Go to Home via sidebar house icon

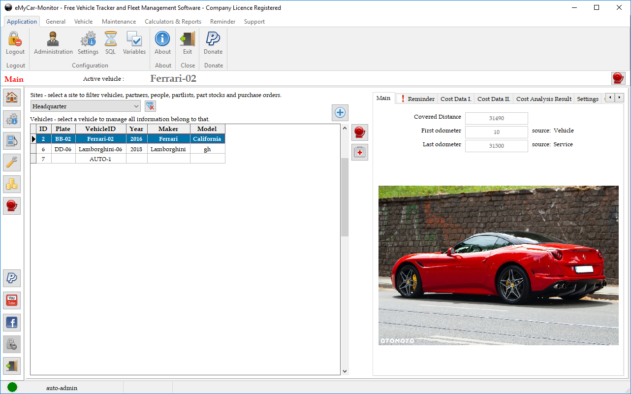tap(12, 98)
